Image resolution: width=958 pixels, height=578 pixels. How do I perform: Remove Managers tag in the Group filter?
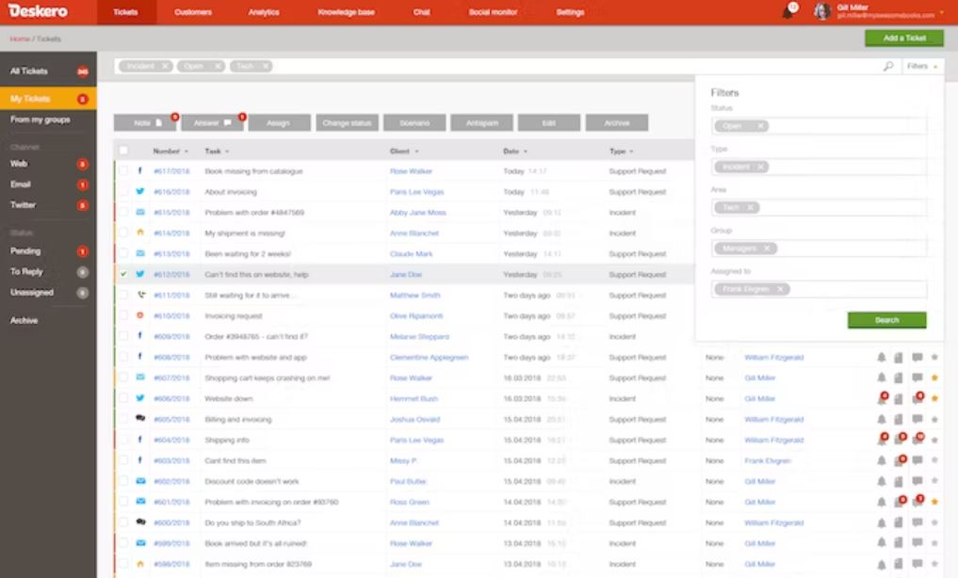point(767,249)
